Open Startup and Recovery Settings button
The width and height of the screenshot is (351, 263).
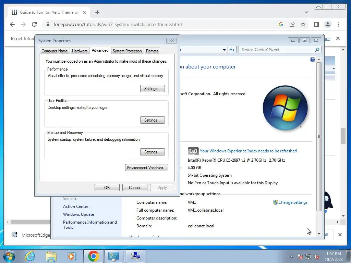click(x=153, y=152)
